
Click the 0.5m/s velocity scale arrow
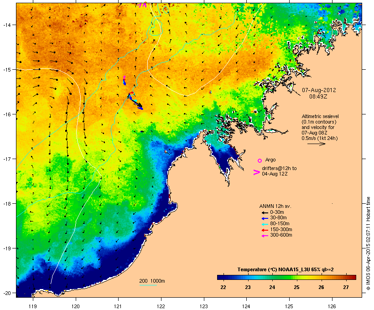(316, 144)
